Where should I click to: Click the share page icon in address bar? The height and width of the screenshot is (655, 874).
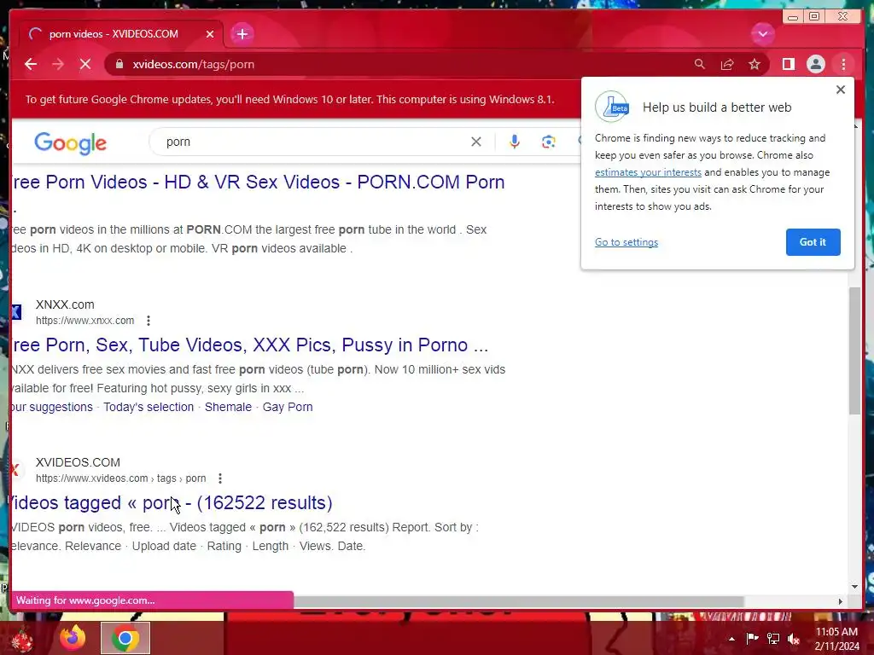pyautogui.click(x=727, y=64)
